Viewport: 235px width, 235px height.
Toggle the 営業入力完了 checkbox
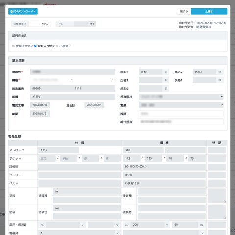coord(13,46)
